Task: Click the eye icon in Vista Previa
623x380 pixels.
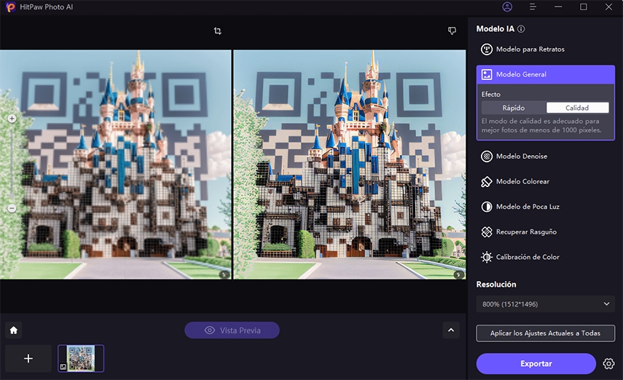Action: (x=209, y=330)
